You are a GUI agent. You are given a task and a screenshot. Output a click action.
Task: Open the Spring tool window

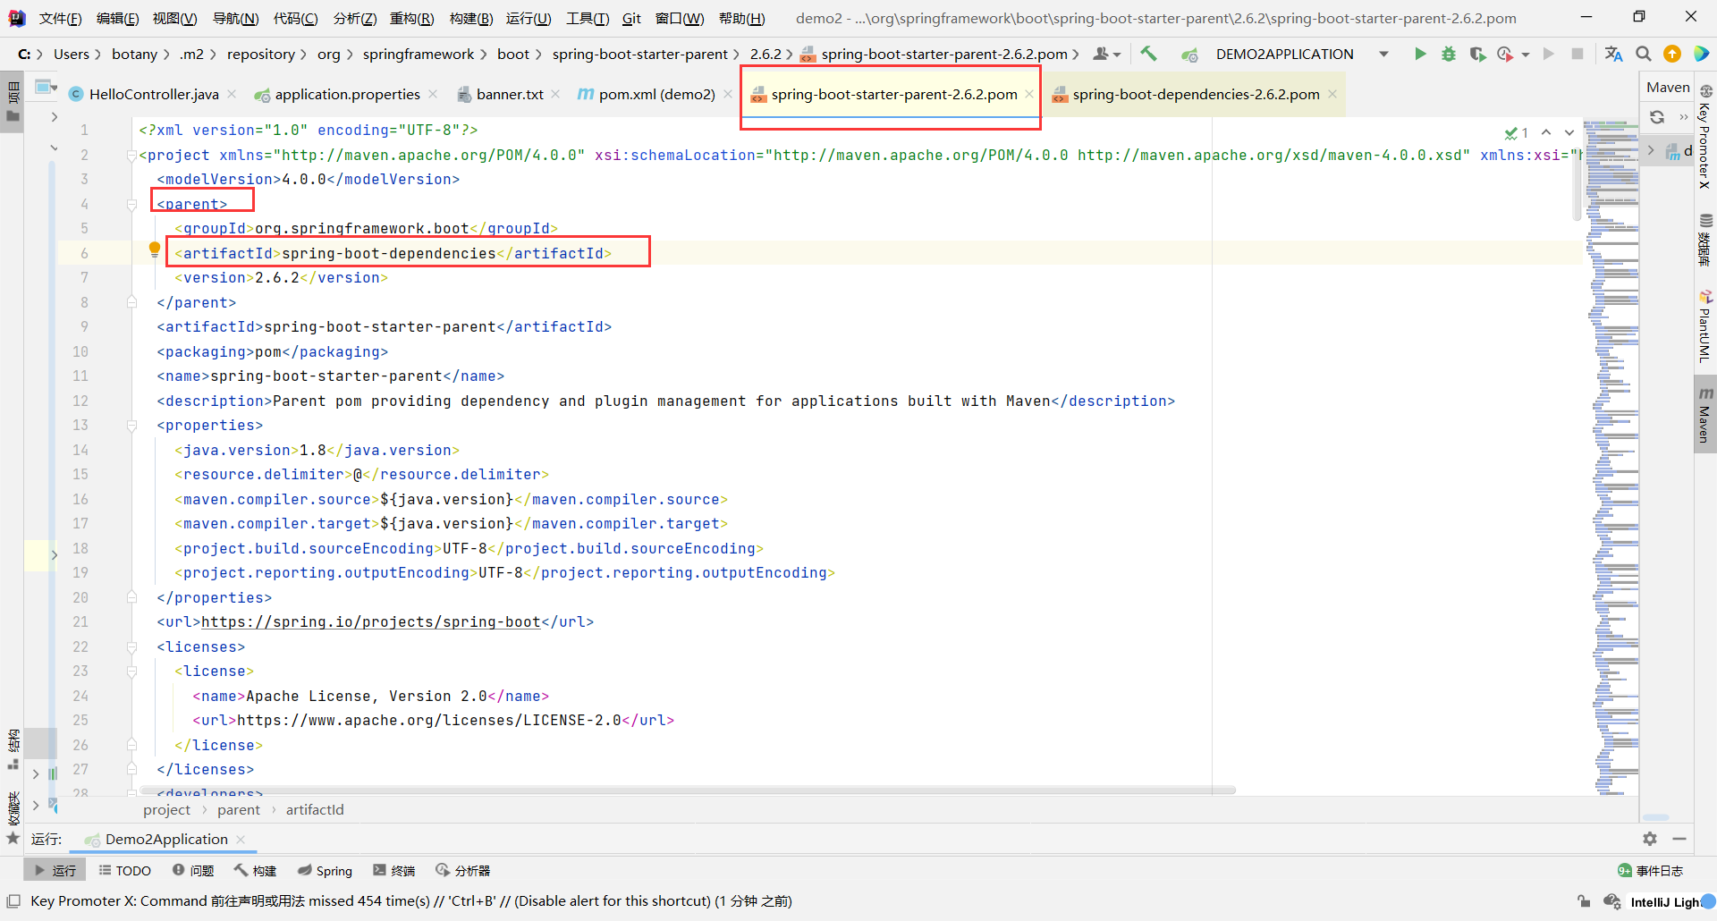pyautogui.click(x=326, y=870)
